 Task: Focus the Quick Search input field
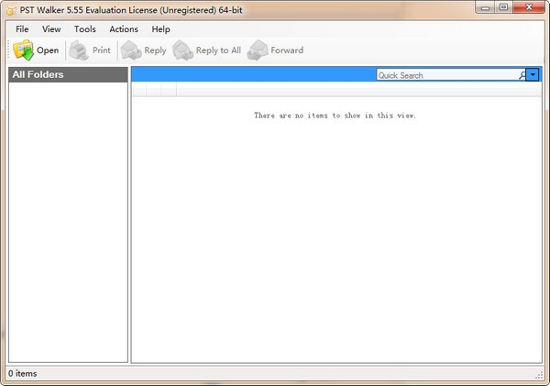(446, 75)
